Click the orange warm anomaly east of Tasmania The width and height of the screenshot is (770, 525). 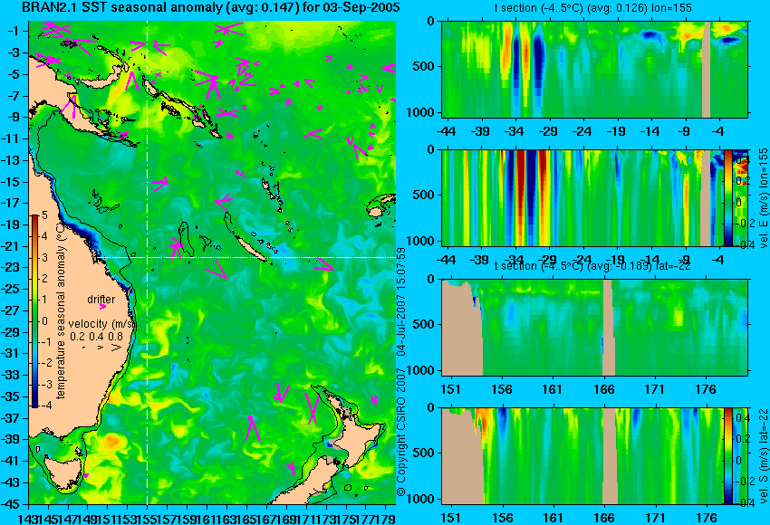click(x=113, y=441)
